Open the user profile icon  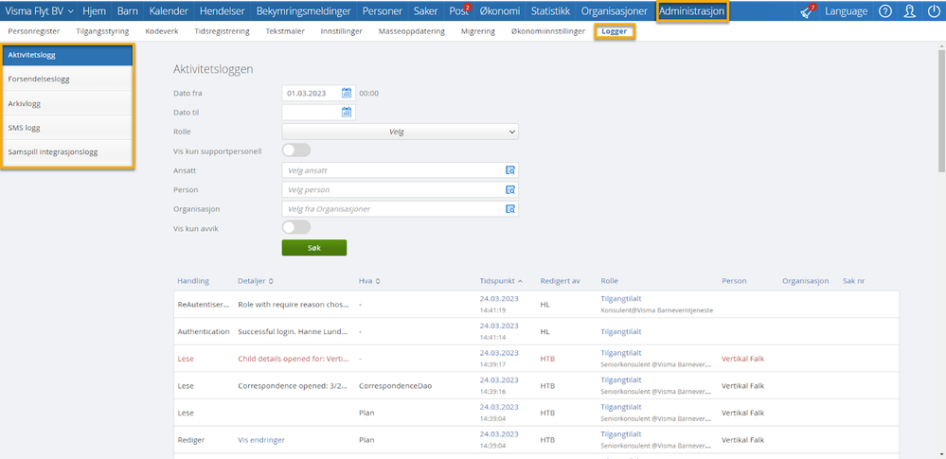point(909,11)
